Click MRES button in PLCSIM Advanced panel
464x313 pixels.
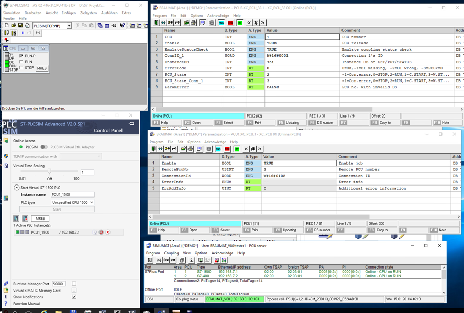coord(40,218)
